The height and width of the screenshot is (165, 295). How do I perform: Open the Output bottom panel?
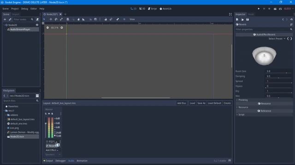[48, 161]
